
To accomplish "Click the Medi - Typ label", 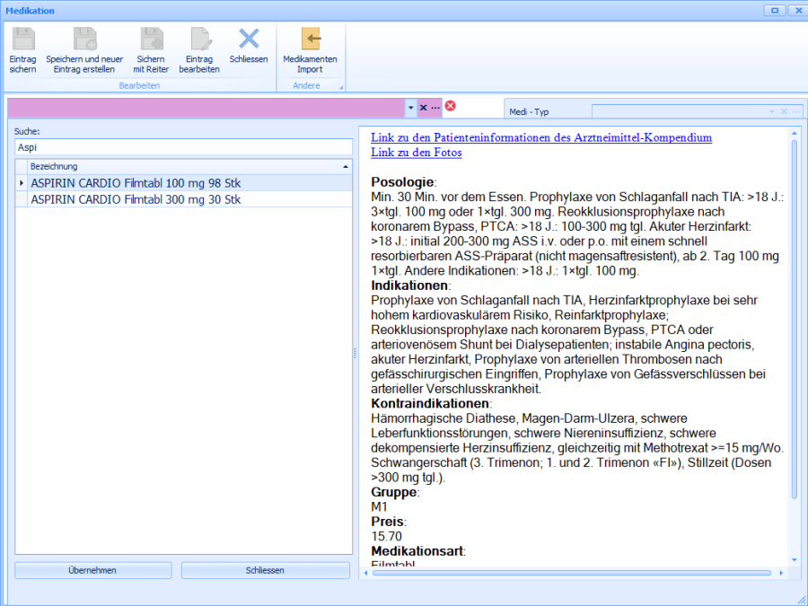I will tap(529, 112).
